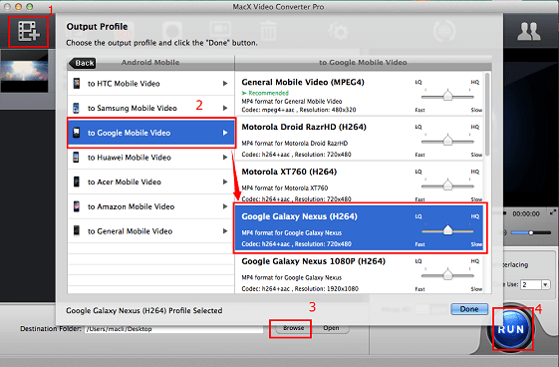The width and height of the screenshot is (559, 367).
Task: Click the Done button
Action: click(x=469, y=309)
